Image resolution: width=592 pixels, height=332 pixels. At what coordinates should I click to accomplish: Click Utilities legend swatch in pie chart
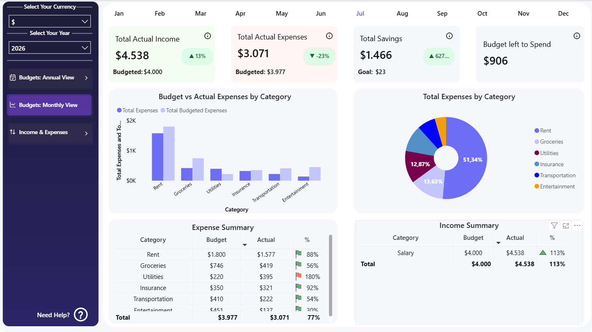tap(536, 153)
